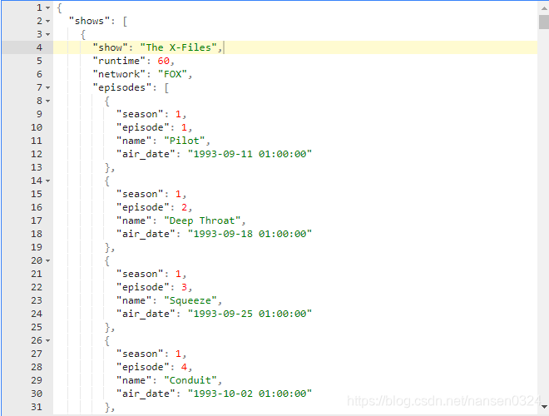This screenshot has height=416, width=549.
Task: Click the vertical scrollbar thumb
Action: click(544, 22)
